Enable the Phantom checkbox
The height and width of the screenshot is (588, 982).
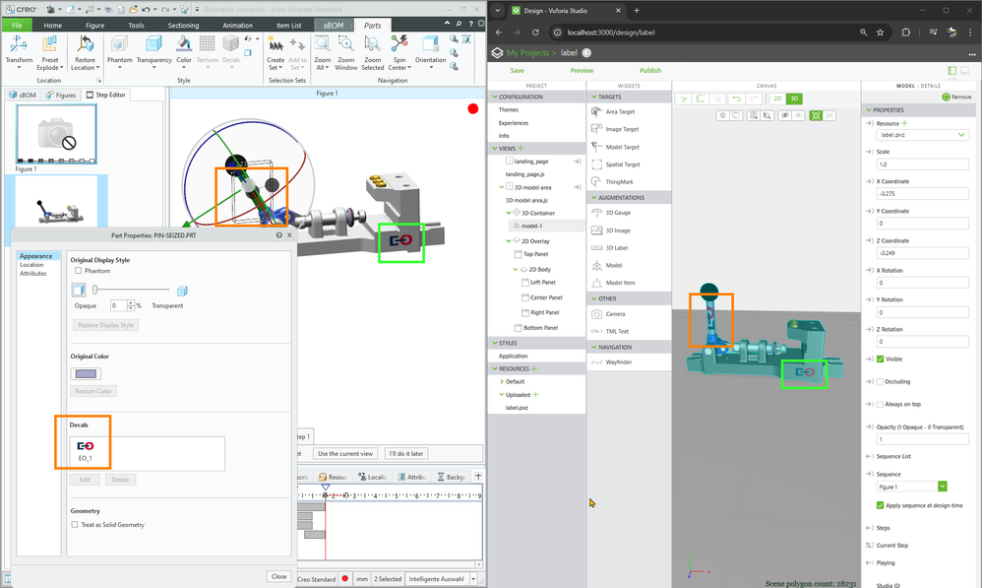[79, 270]
